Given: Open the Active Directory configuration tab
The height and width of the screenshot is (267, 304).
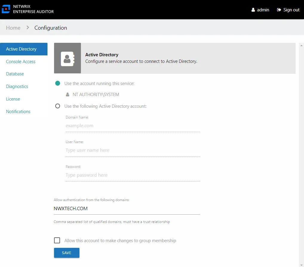Looking at the screenshot, I should pos(24,49).
